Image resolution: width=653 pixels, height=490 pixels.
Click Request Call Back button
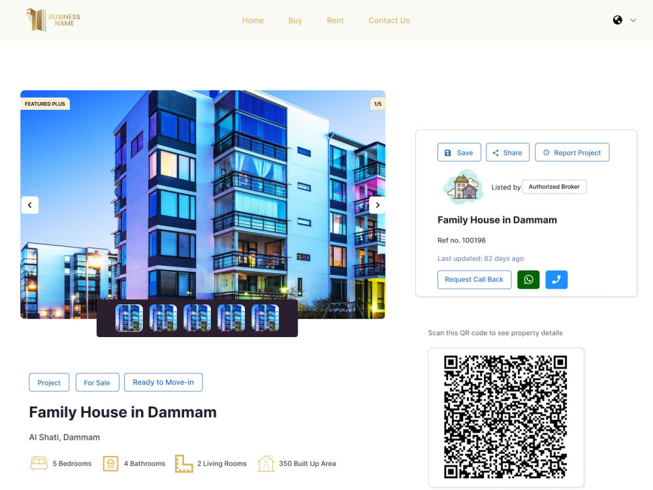click(x=474, y=280)
